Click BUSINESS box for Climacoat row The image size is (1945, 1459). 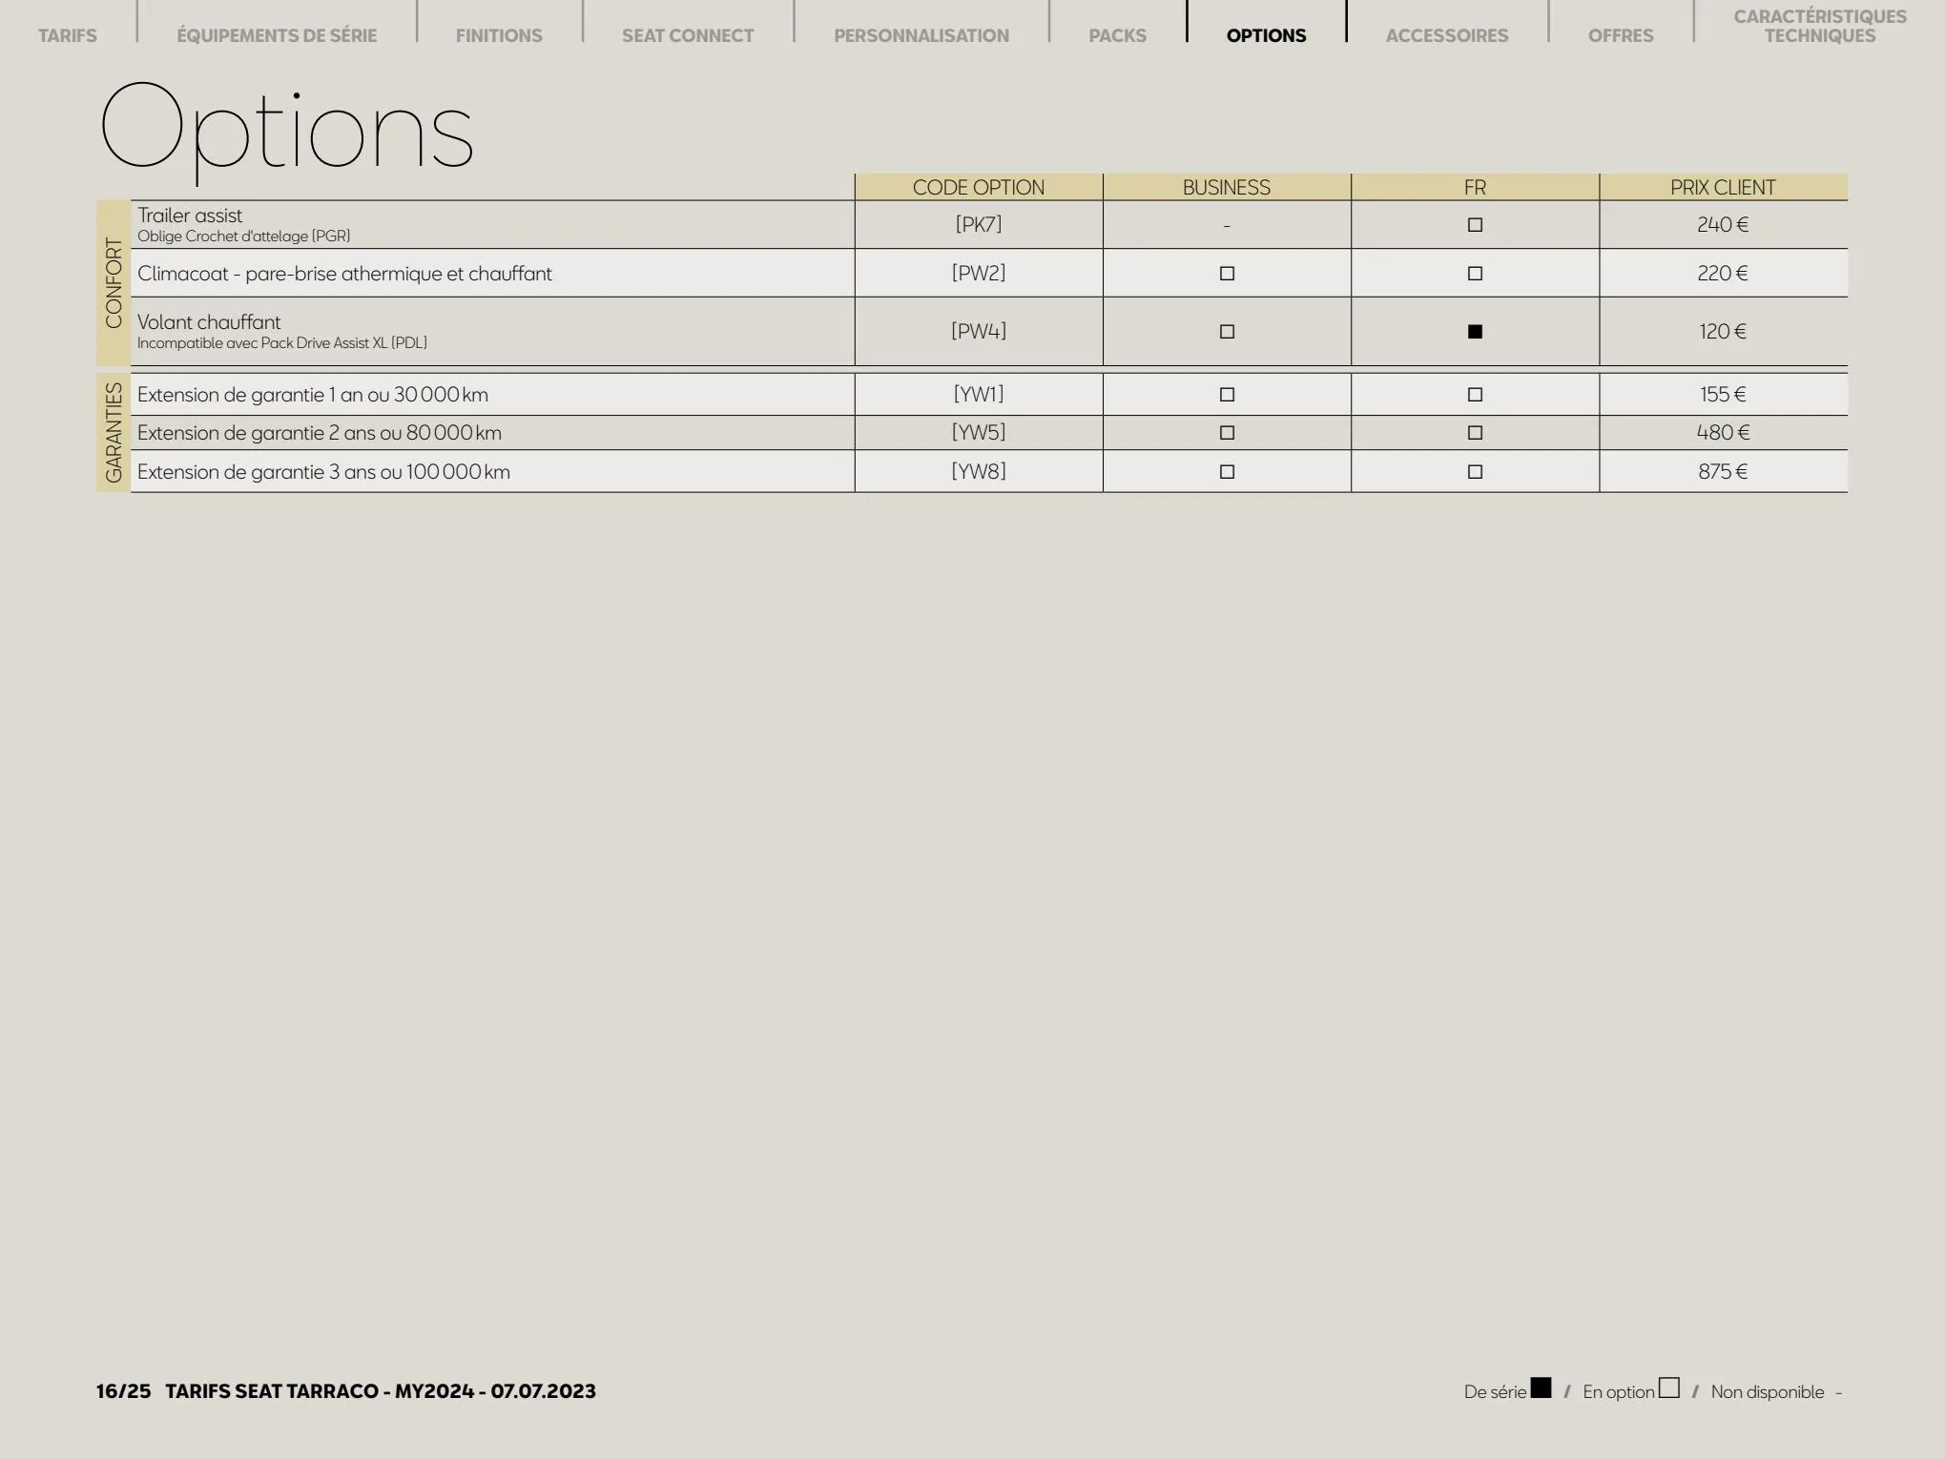(x=1227, y=274)
